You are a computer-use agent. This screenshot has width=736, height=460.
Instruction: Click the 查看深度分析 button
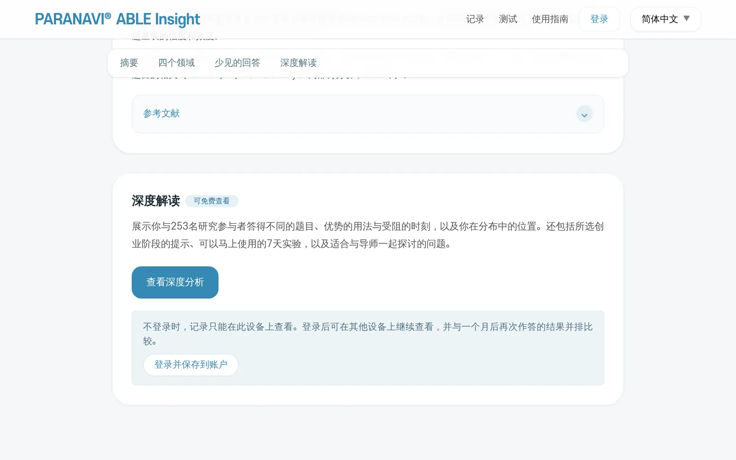[x=175, y=282]
